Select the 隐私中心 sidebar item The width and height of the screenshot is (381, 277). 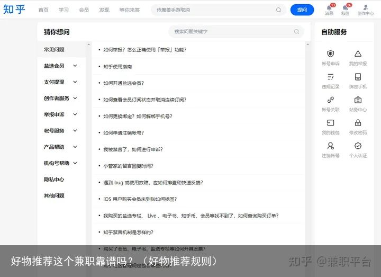pos(54,180)
